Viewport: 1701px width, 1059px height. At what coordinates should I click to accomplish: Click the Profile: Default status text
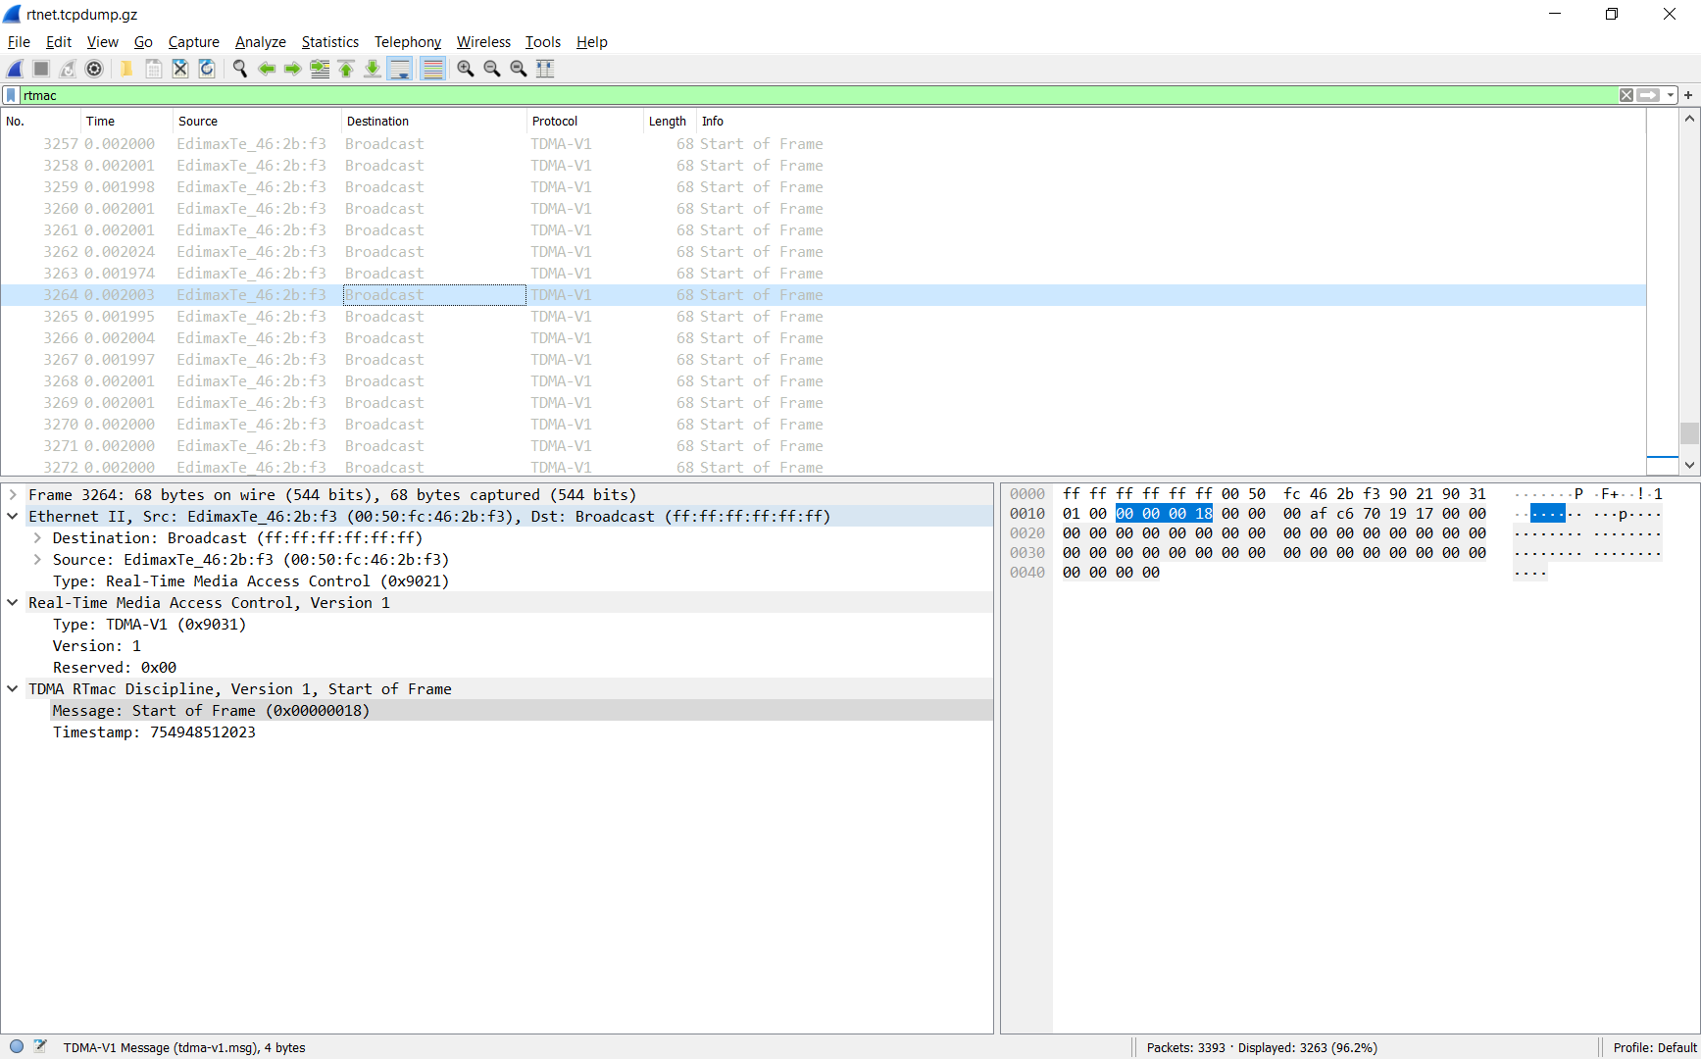(x=1654, y=1047)
